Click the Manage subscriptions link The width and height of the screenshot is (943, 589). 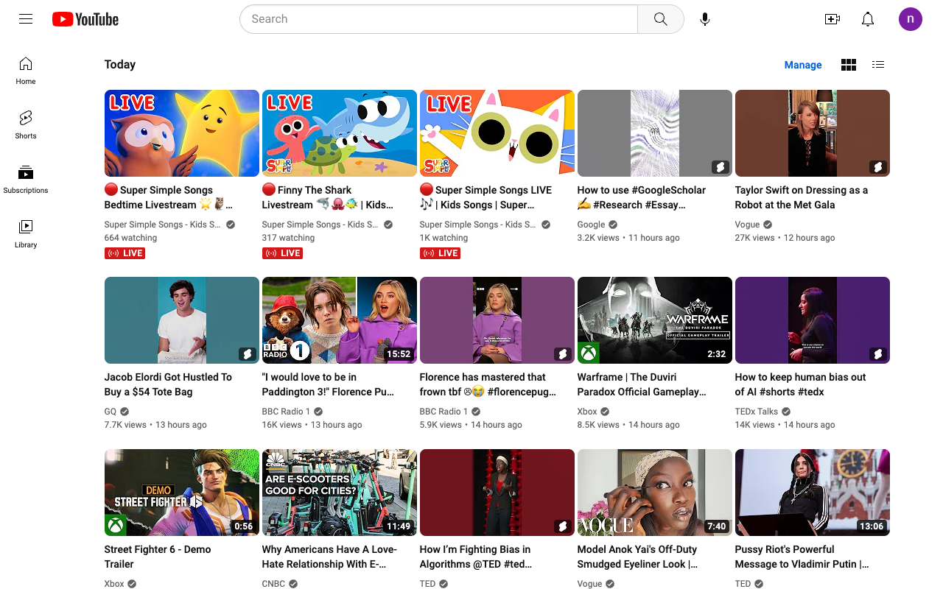pyautogui.click(x=803, y=65)
